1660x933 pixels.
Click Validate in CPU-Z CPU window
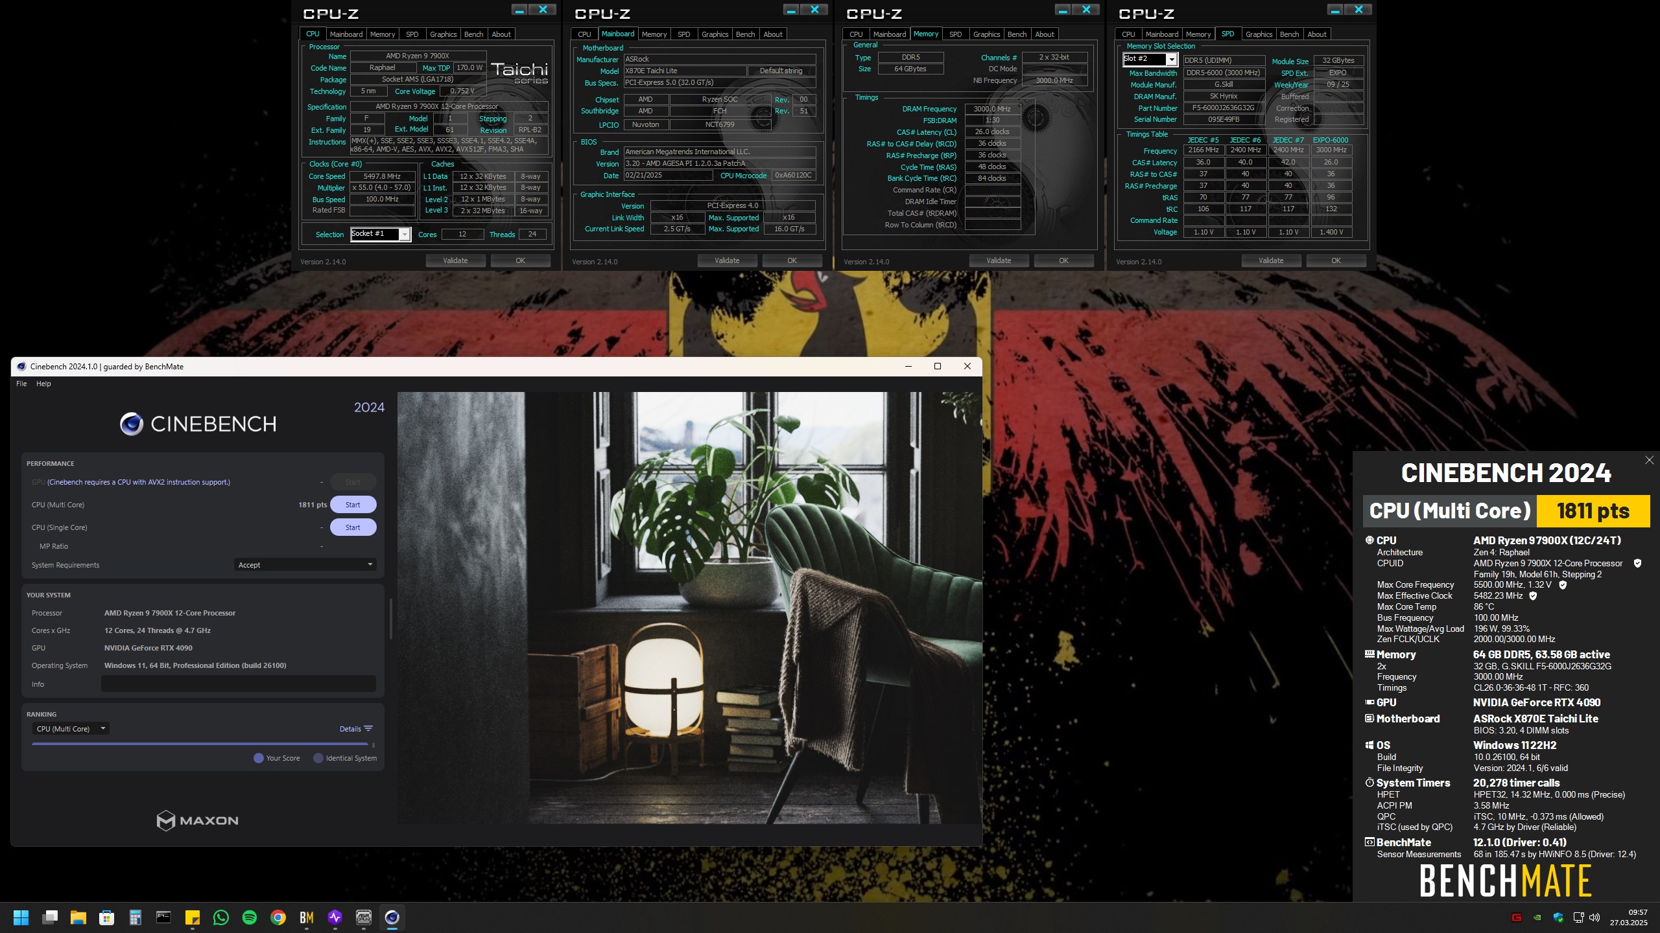(455, 260)
